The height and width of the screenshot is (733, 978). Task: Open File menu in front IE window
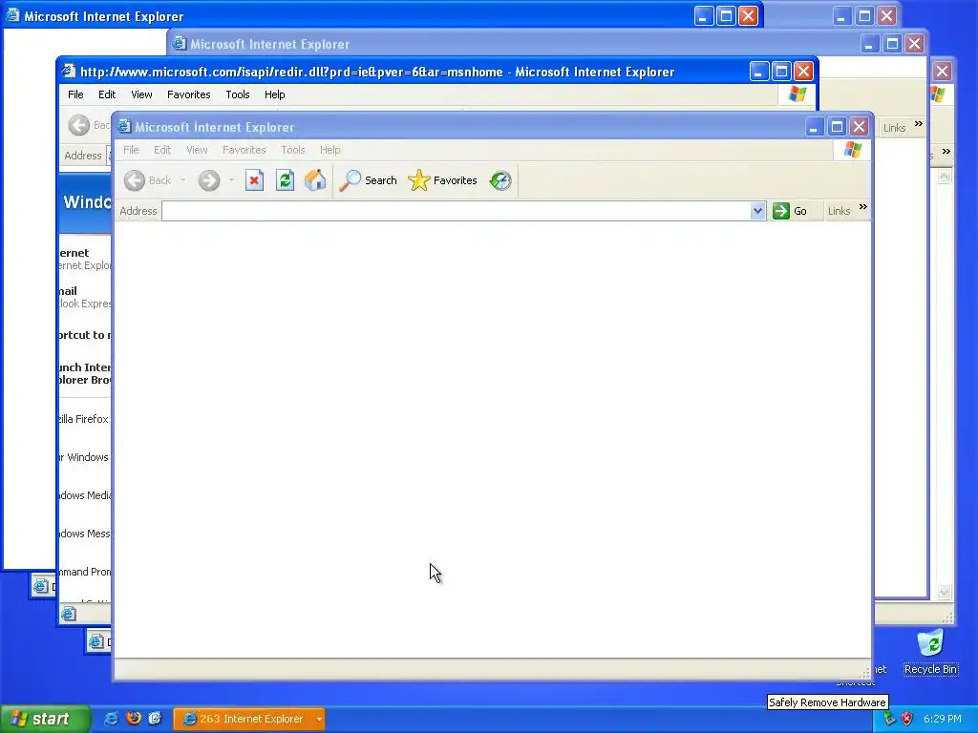click(x=131, y=150)
